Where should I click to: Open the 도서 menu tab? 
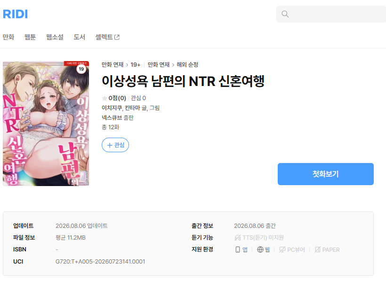(x=79, y=37)
